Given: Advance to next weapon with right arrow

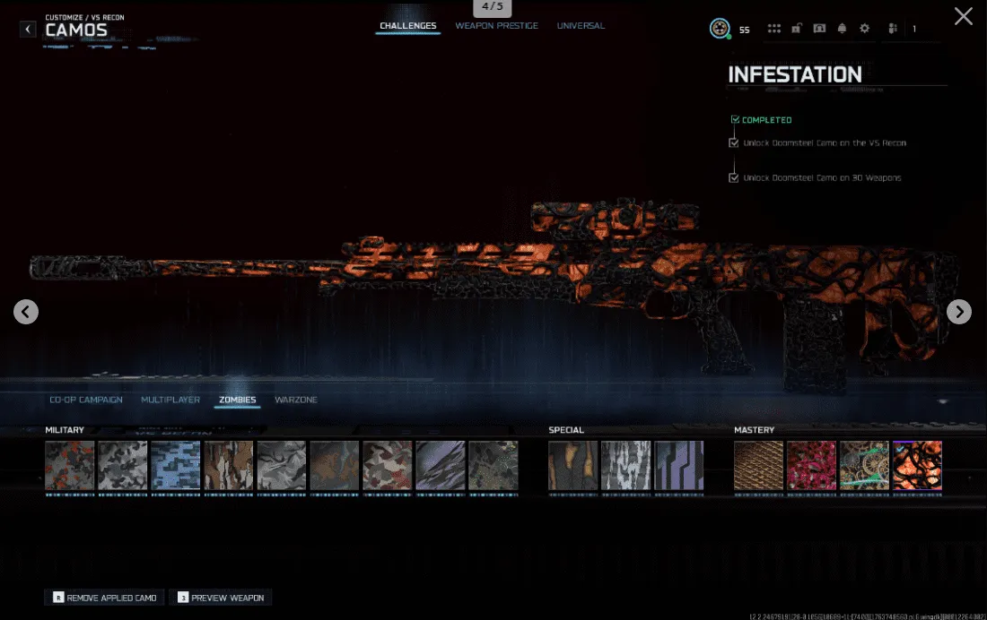Looking at the screenshot, I should 958,312.
